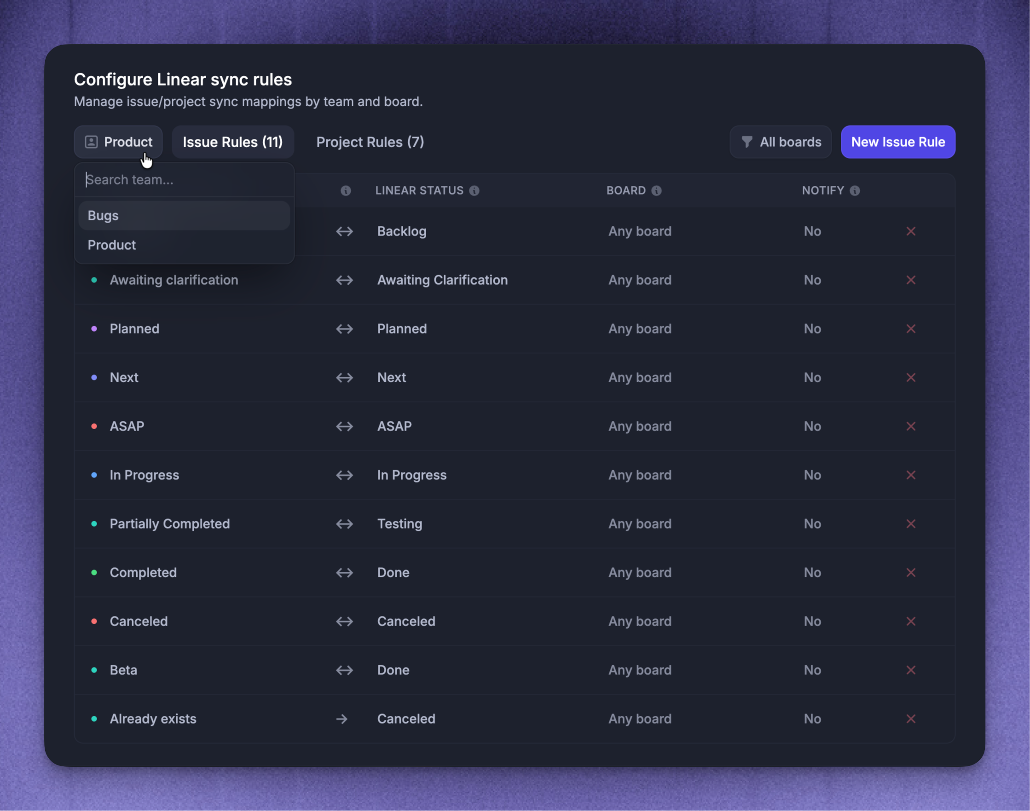Delete the Canceled-to-Canceled two-way rule
This screenshot has width=1030, height=811.
910,621
